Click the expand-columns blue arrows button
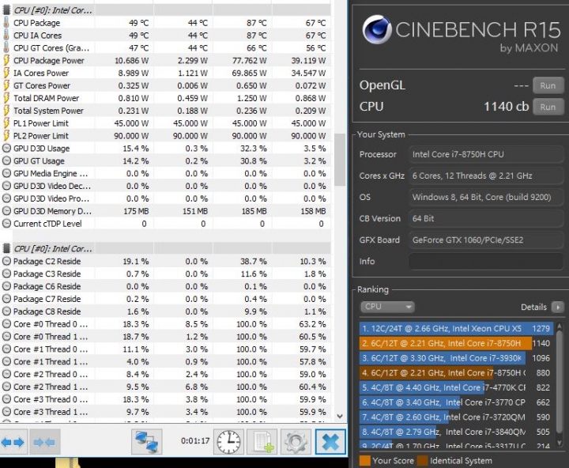Image resolution: width=569 pixels, height=468 pixels. click(x=13, y=442)
